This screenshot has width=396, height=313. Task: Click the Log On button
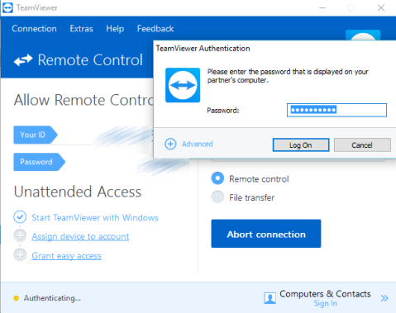[x=301, y=145]
